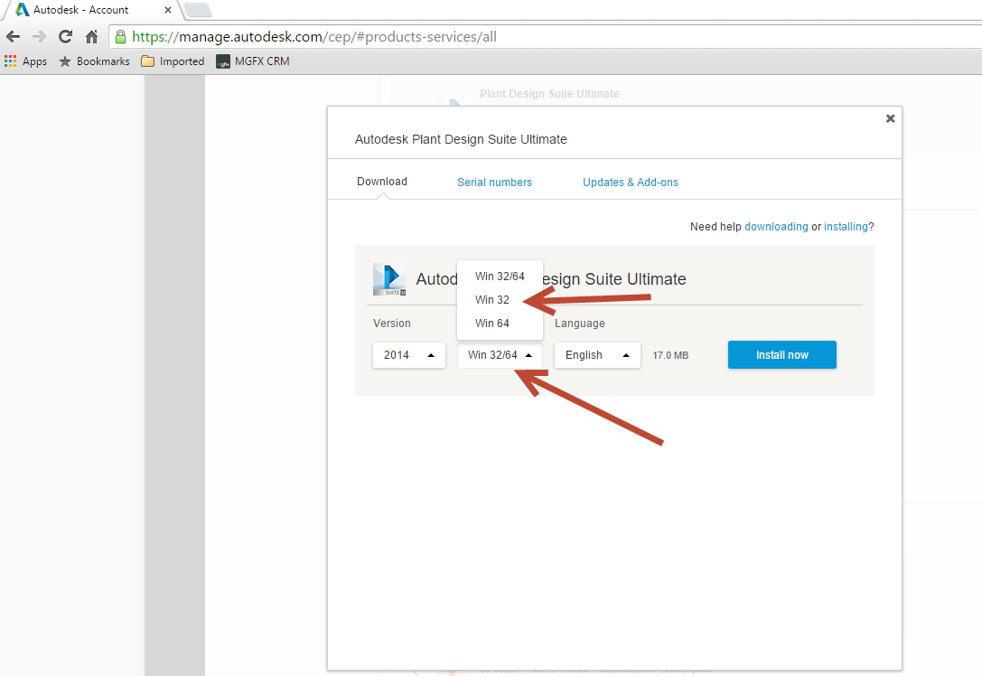Collapse the Win 32/64 platform dropdown
The image size is (982, 676).
[x=500, y=355]
